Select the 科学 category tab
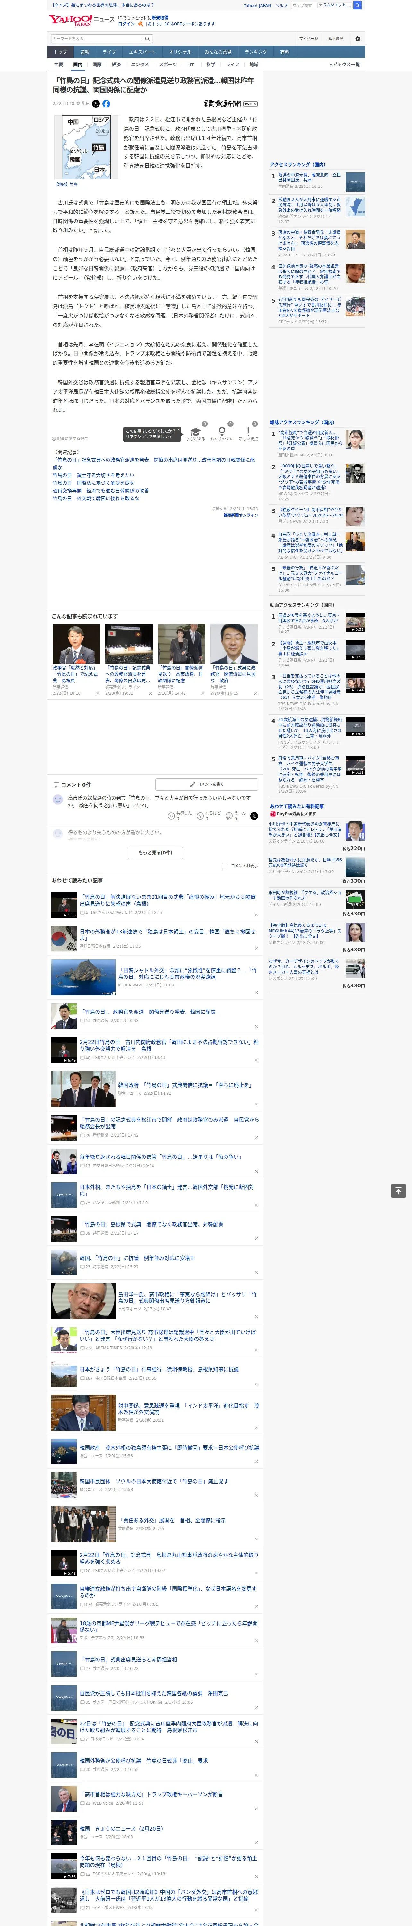Viewport: 412px width, 1926px height. [211, 64]
